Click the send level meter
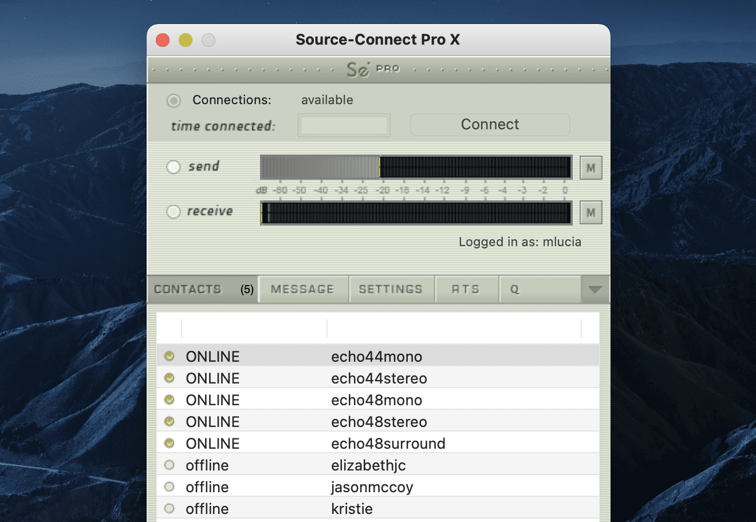 click(415, 167)
